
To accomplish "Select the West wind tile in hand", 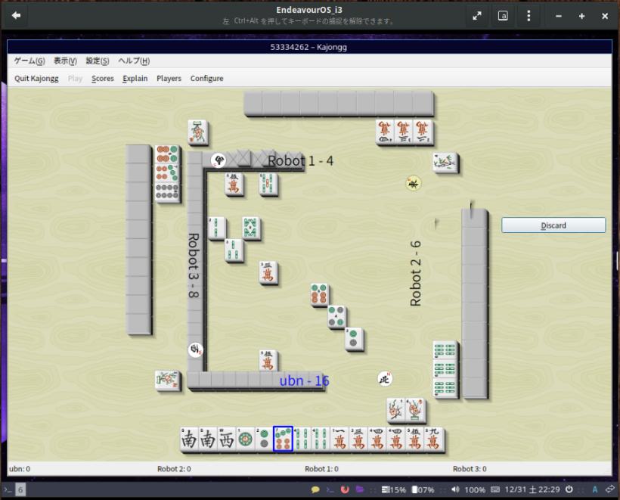I will pos(226,439).
